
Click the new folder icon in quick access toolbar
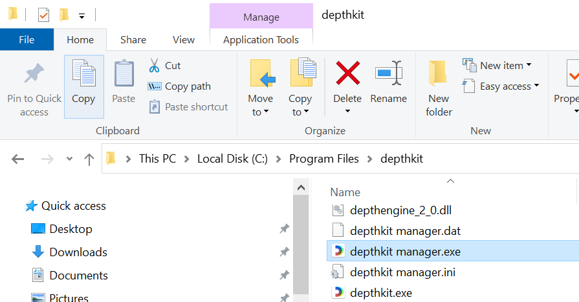tap(64, 15)
